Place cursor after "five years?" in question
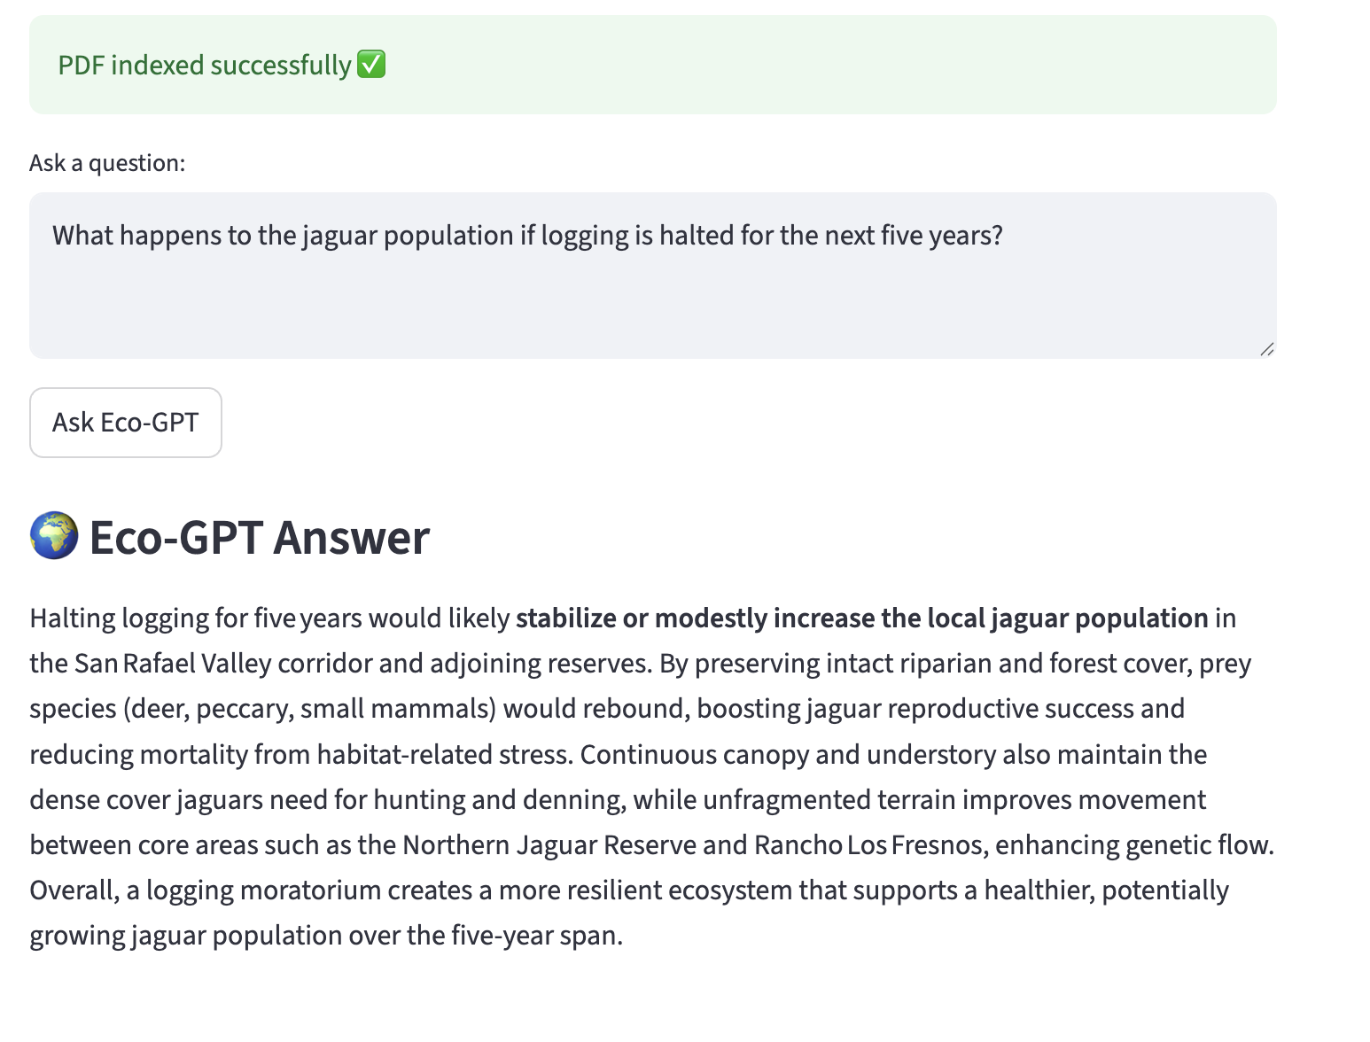Image resolution: width=1370 pixels, height=1042 pixels. pos(1005,236)
